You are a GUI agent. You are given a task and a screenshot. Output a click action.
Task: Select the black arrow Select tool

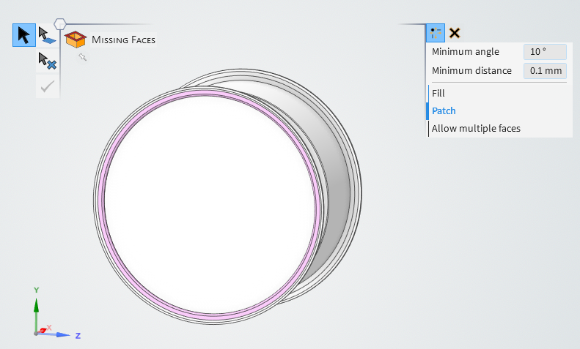point(24,35)
